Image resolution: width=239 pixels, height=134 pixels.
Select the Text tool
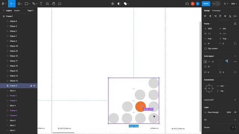41,4
